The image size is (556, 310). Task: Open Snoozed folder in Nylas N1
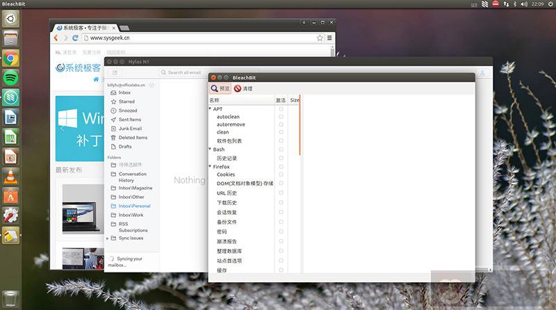(x=128, y=111)
